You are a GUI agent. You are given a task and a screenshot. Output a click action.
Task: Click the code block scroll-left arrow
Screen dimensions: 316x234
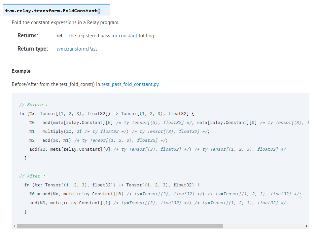point(14,226)
